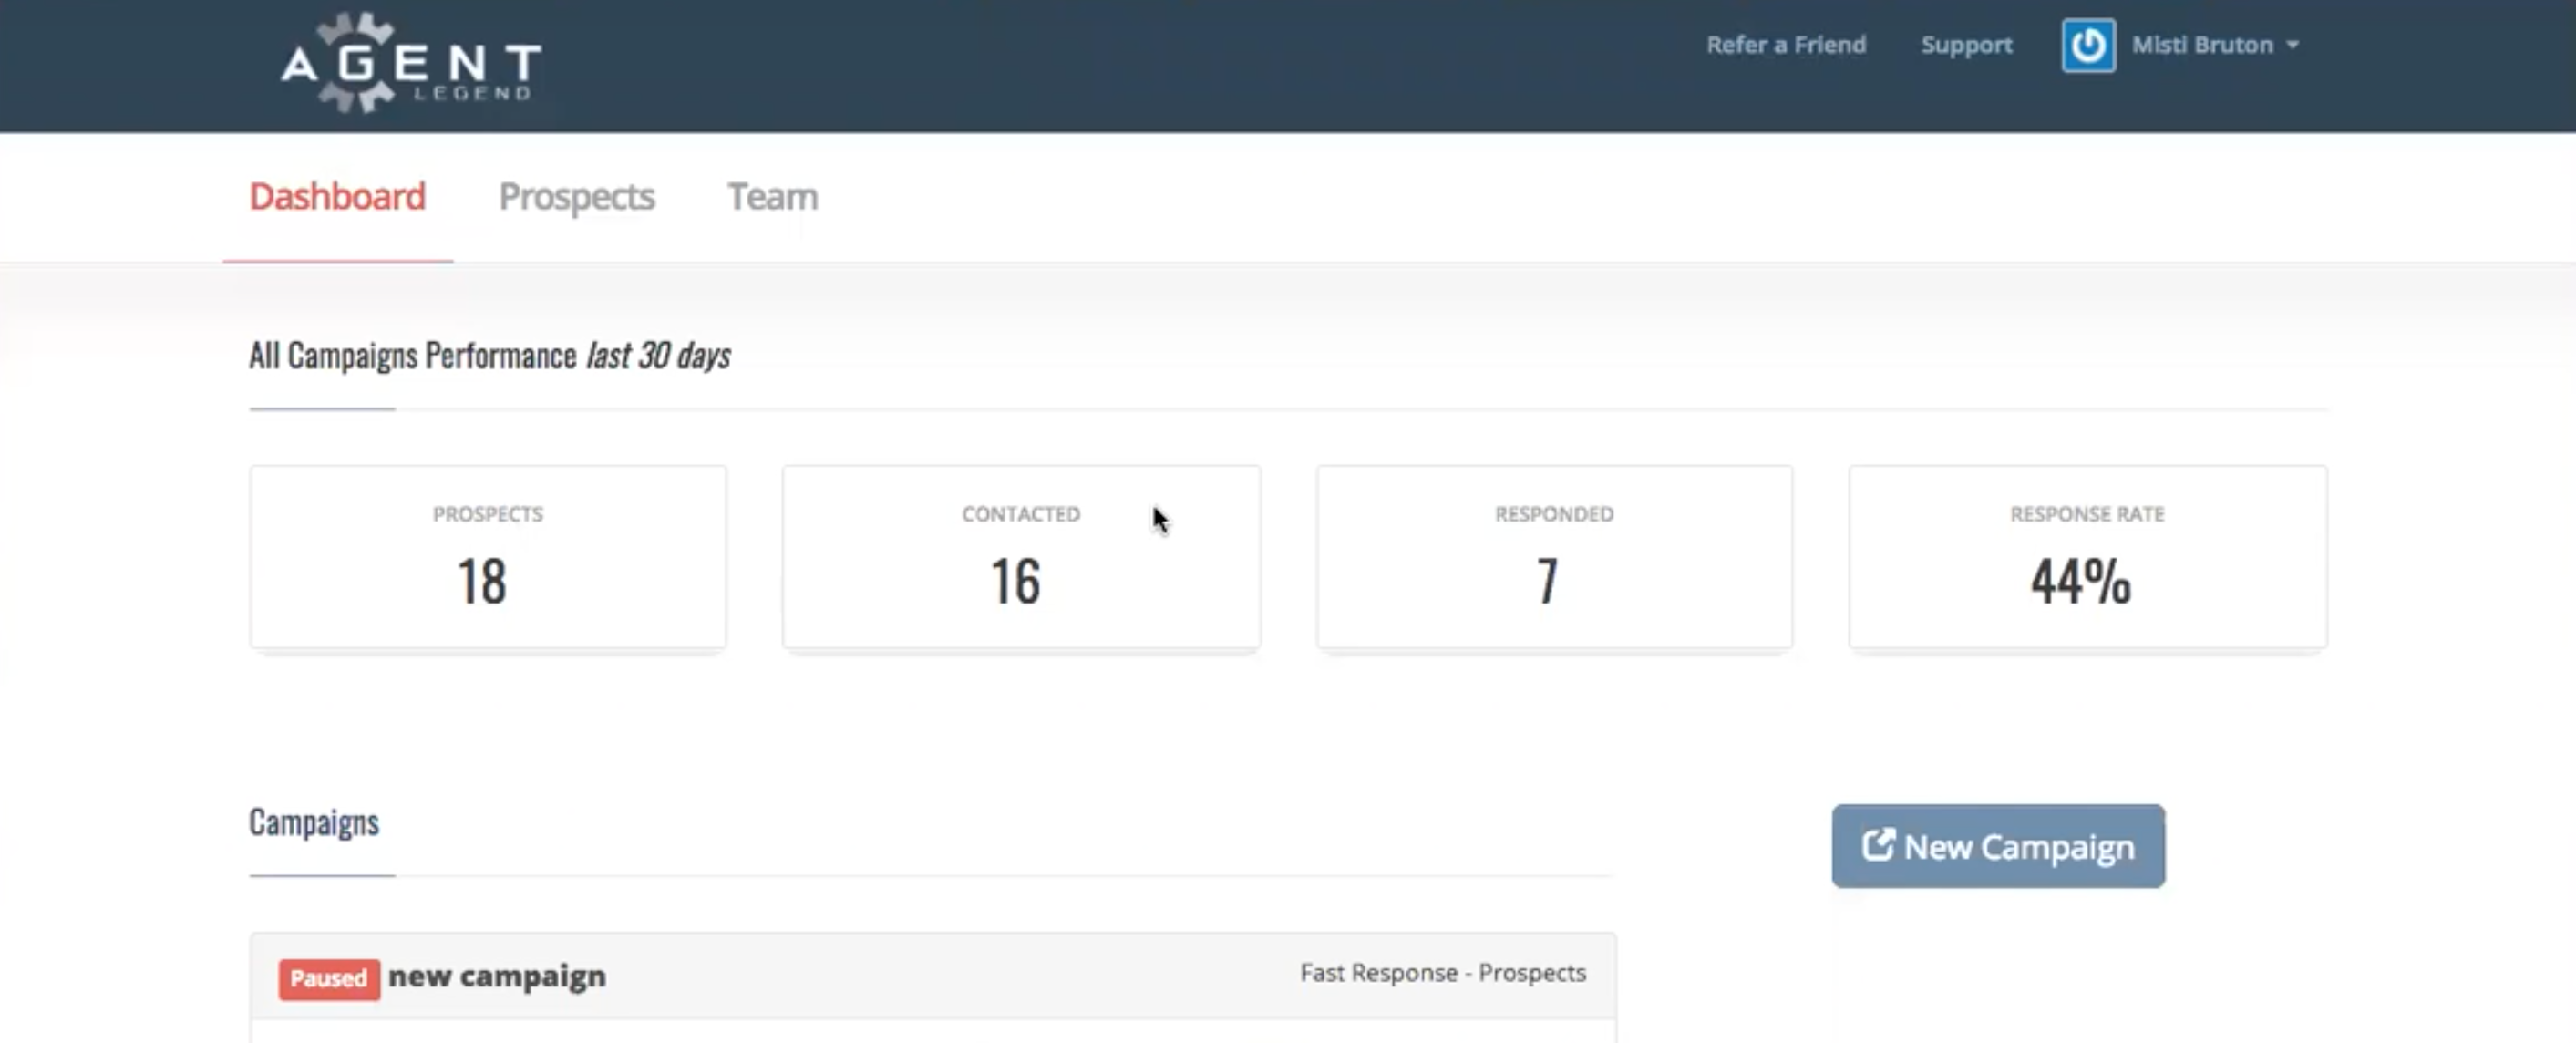Click the red Paused status badge
The height and width of the screenshot is (1043, 2576).
click(x=329, y=978)
